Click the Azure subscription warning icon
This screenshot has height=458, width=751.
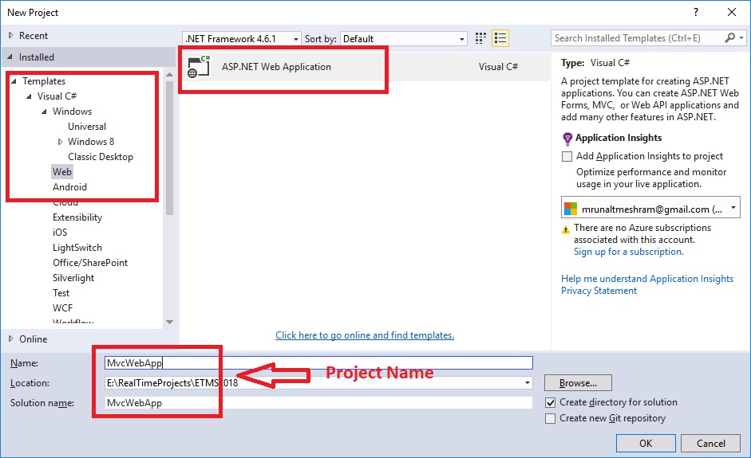566,229
